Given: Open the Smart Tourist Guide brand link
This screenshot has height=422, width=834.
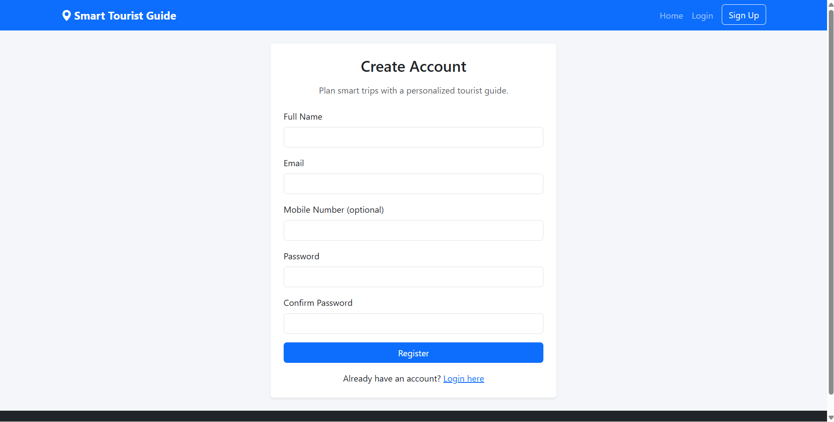Looking at the screenshot, I should [119, 16].
